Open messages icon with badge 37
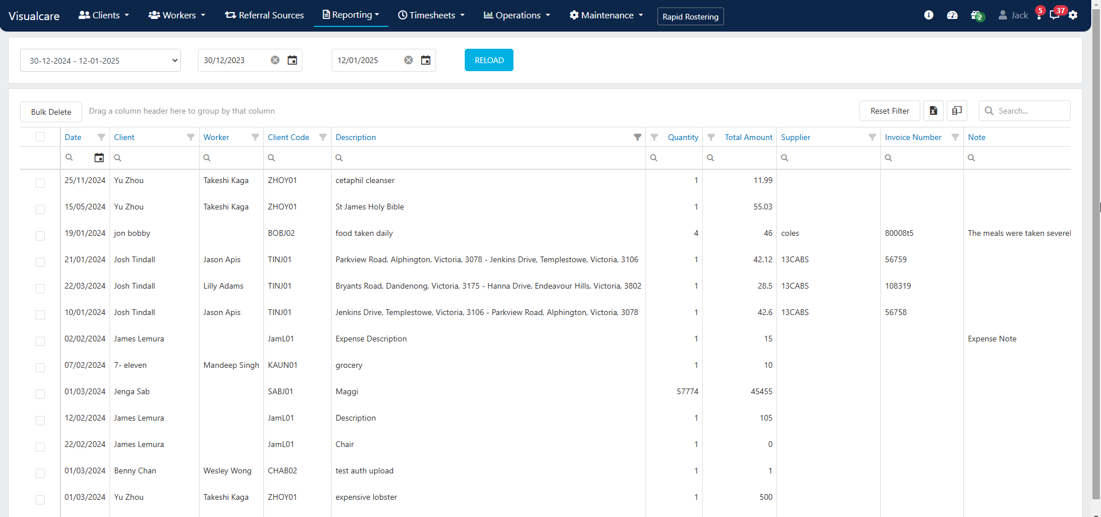Image resolution: width=1101 pixels, height=517 pixels. pyautogui.click(x=1056, y=14)
